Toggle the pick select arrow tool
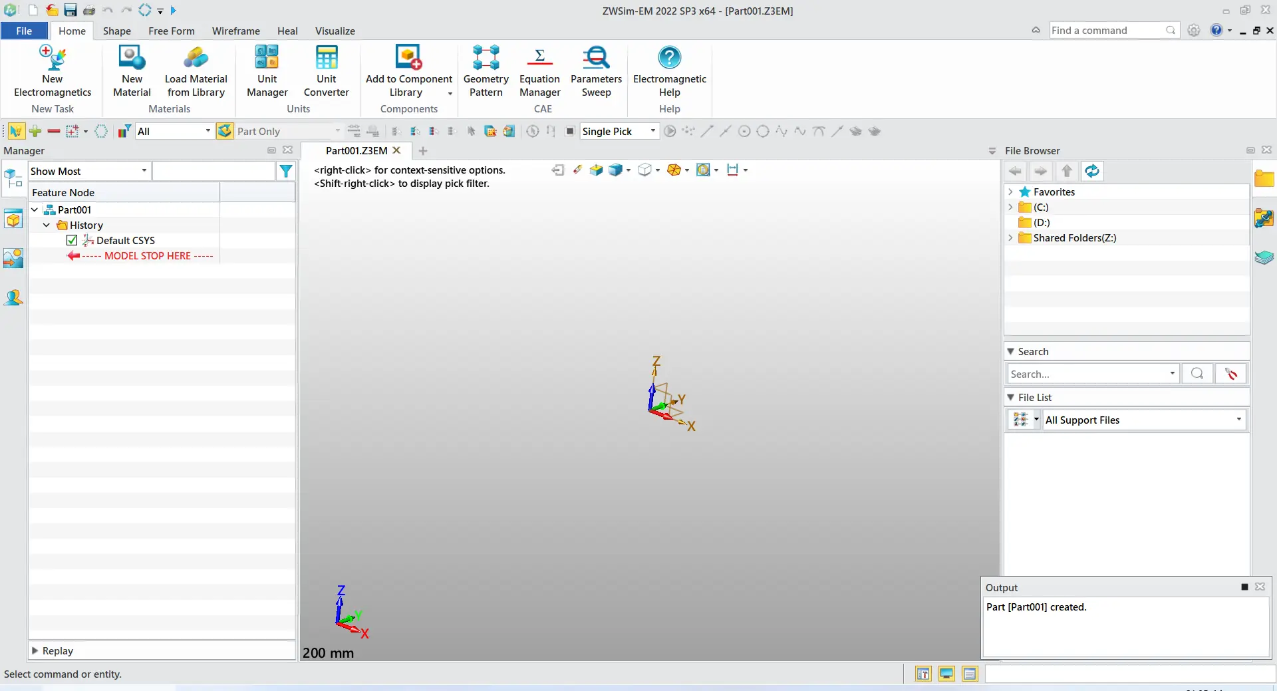Screen dimensions: 1277x691 click(15, 131)
